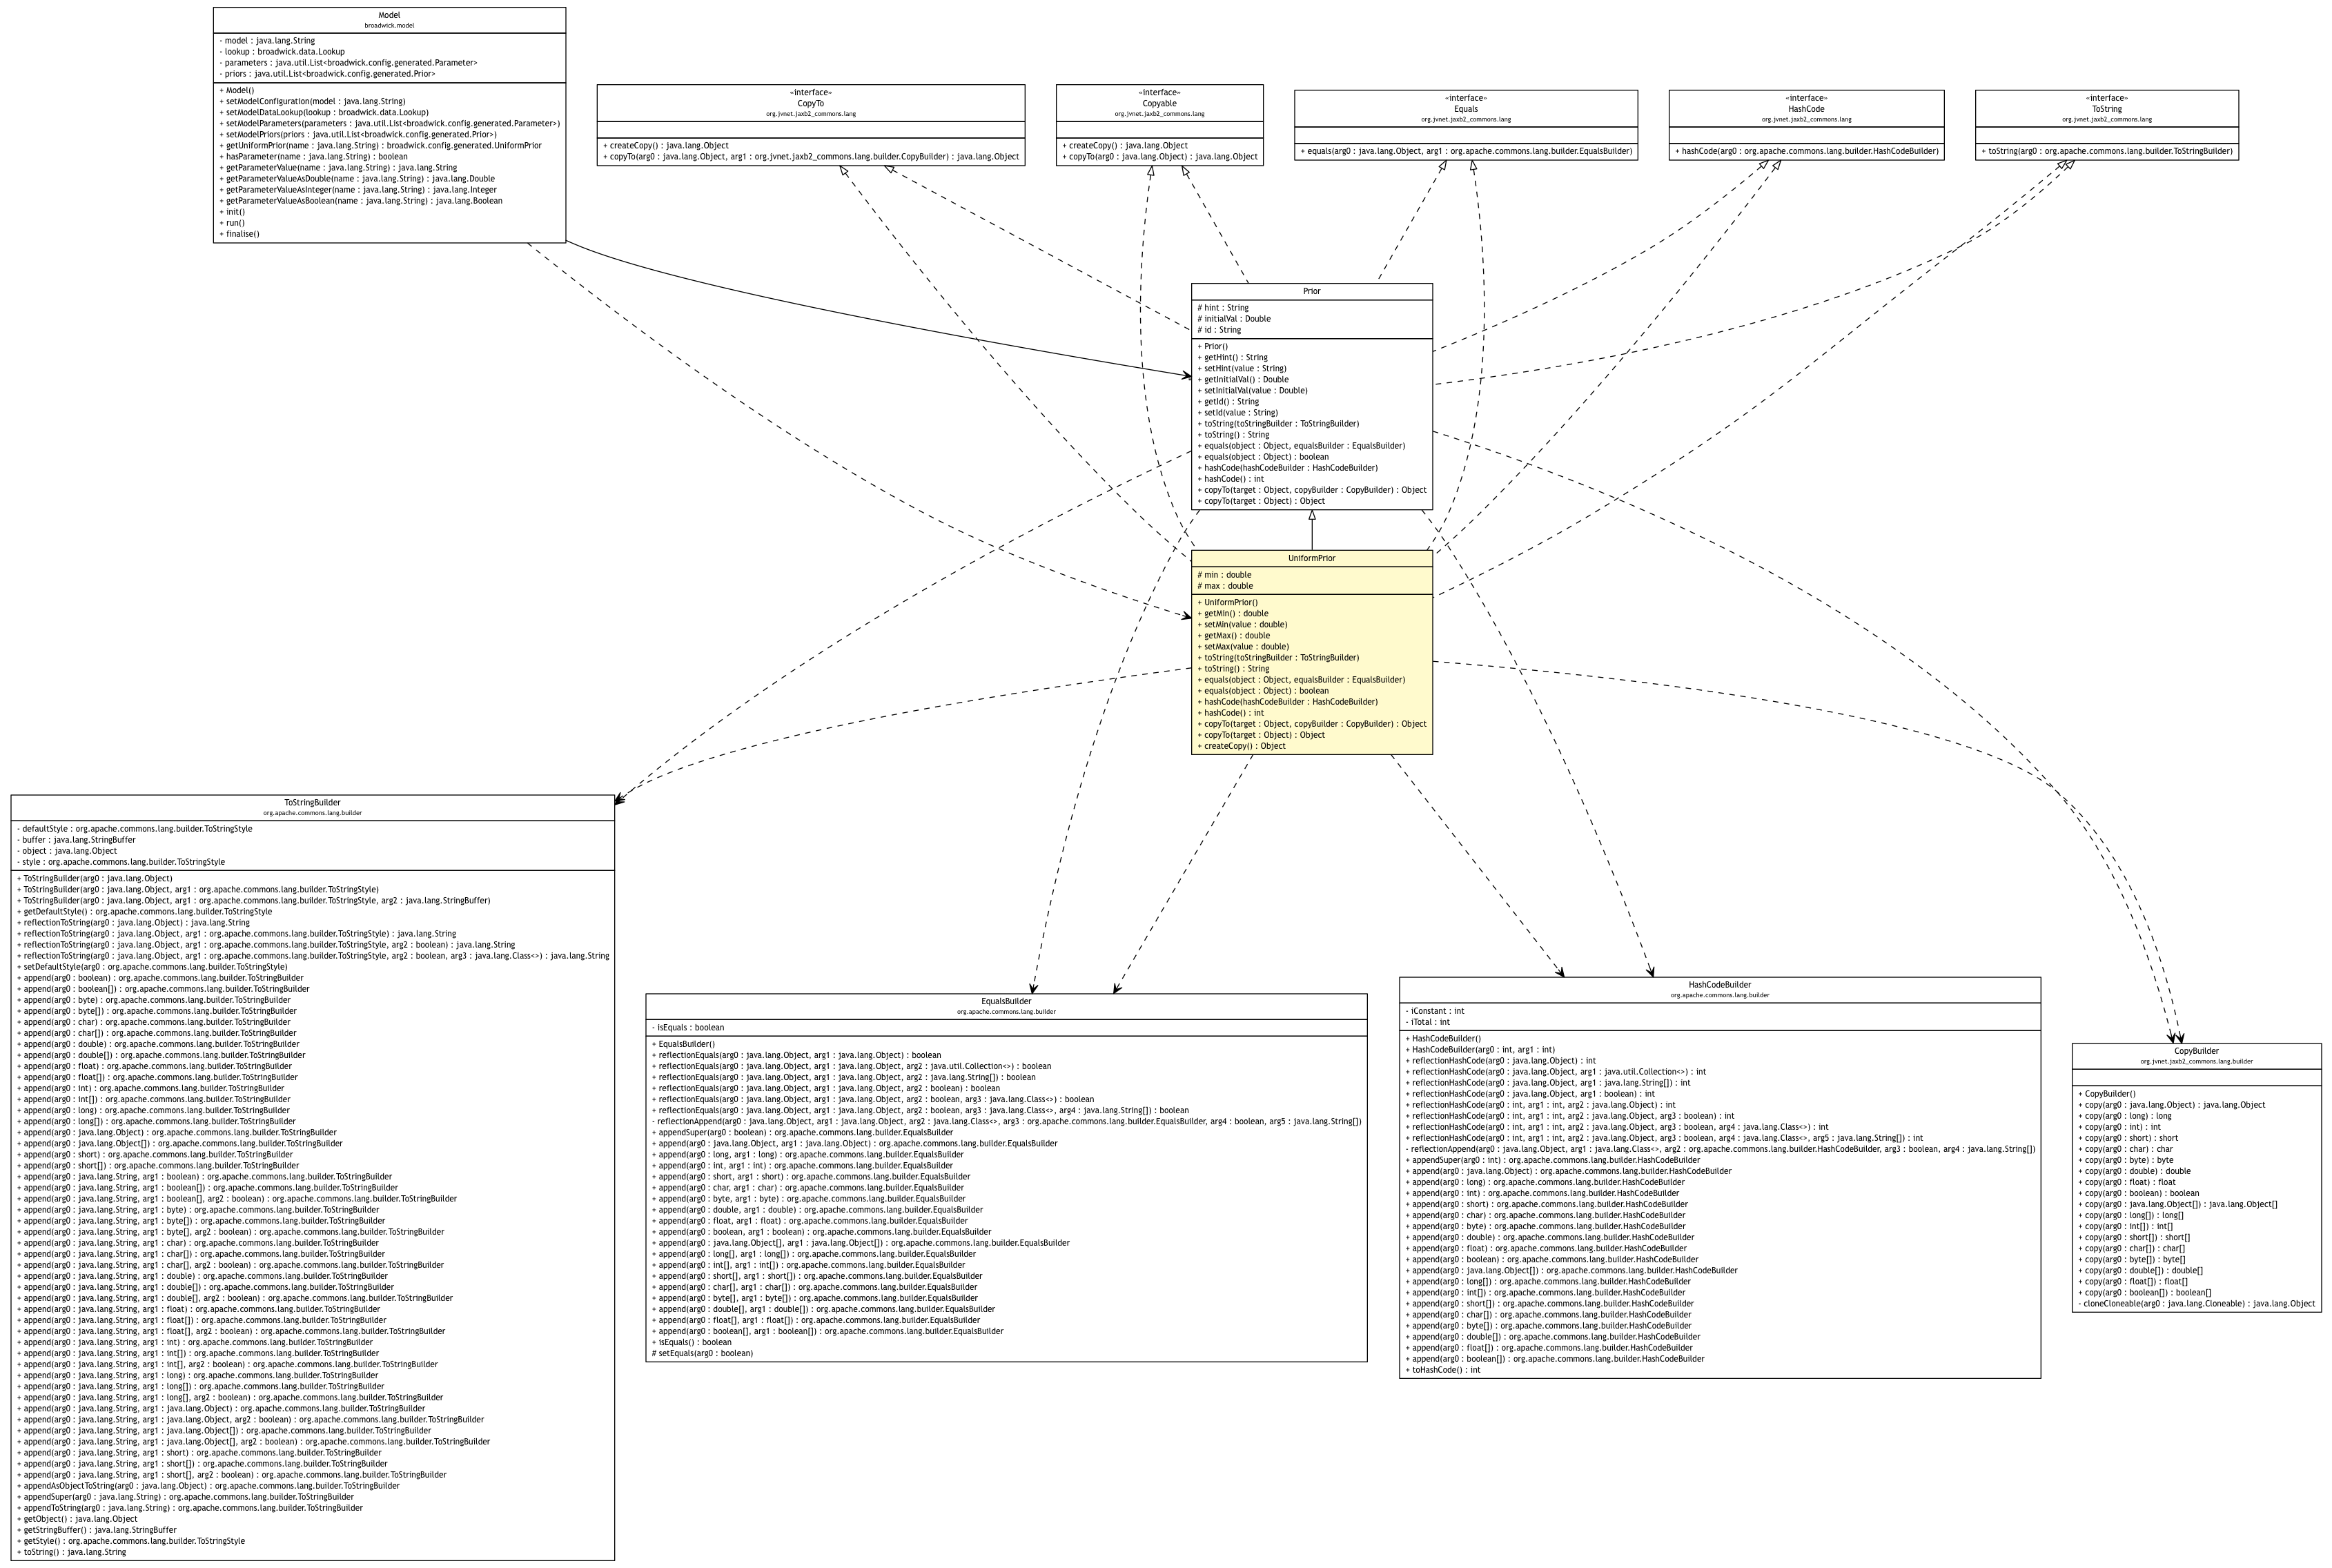This screenshot has width=2332, height=1568.
Task: Click '+ getMax() : double' method
Action: tap(1233, 636)
